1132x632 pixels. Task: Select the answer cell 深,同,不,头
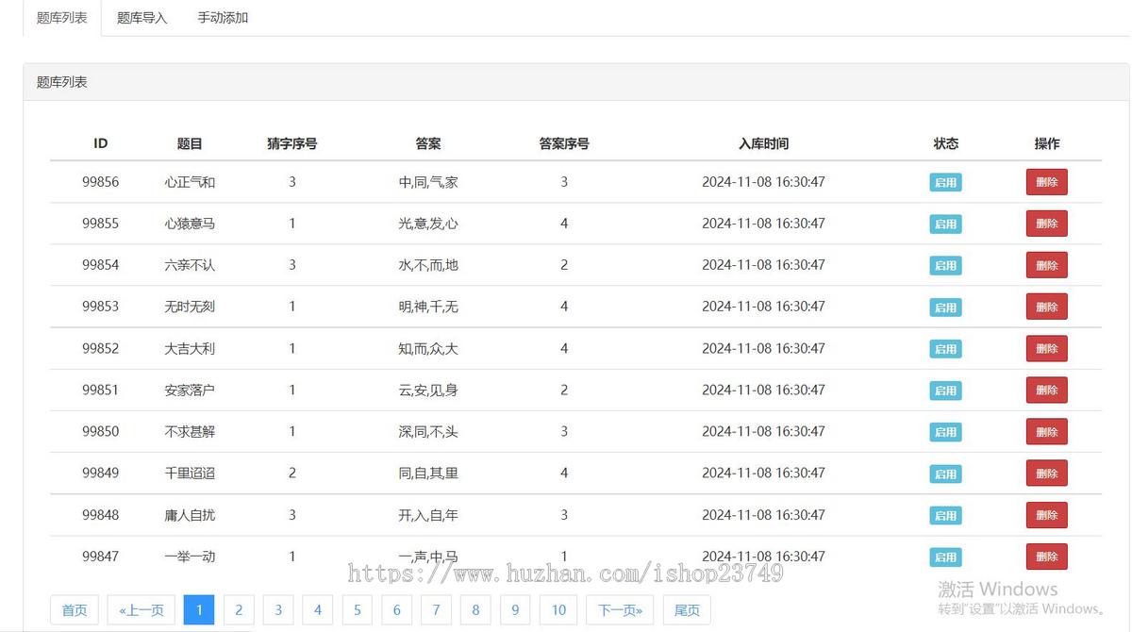428,431
